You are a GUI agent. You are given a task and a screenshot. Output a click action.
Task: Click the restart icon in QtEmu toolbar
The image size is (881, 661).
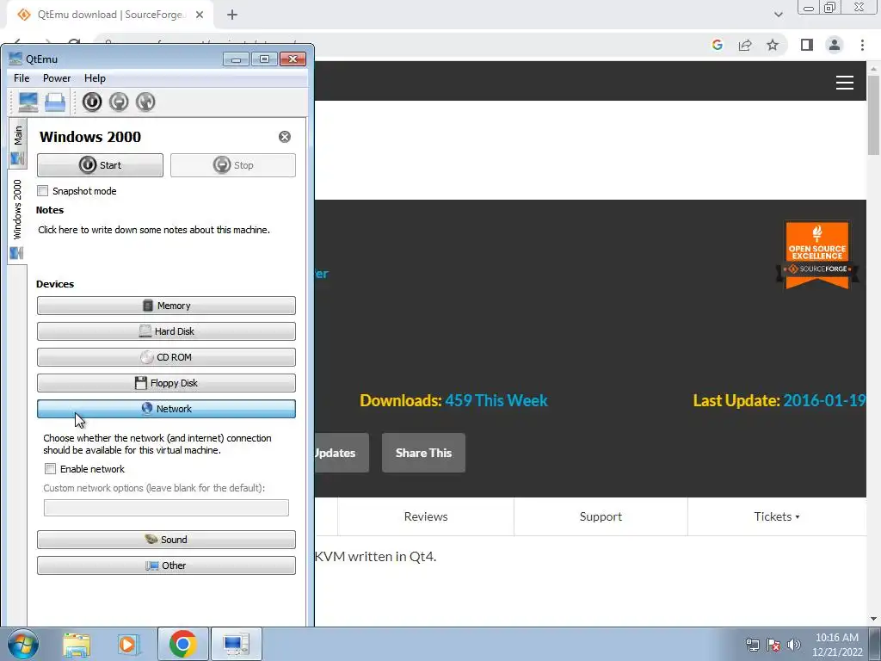pos(145,102)
